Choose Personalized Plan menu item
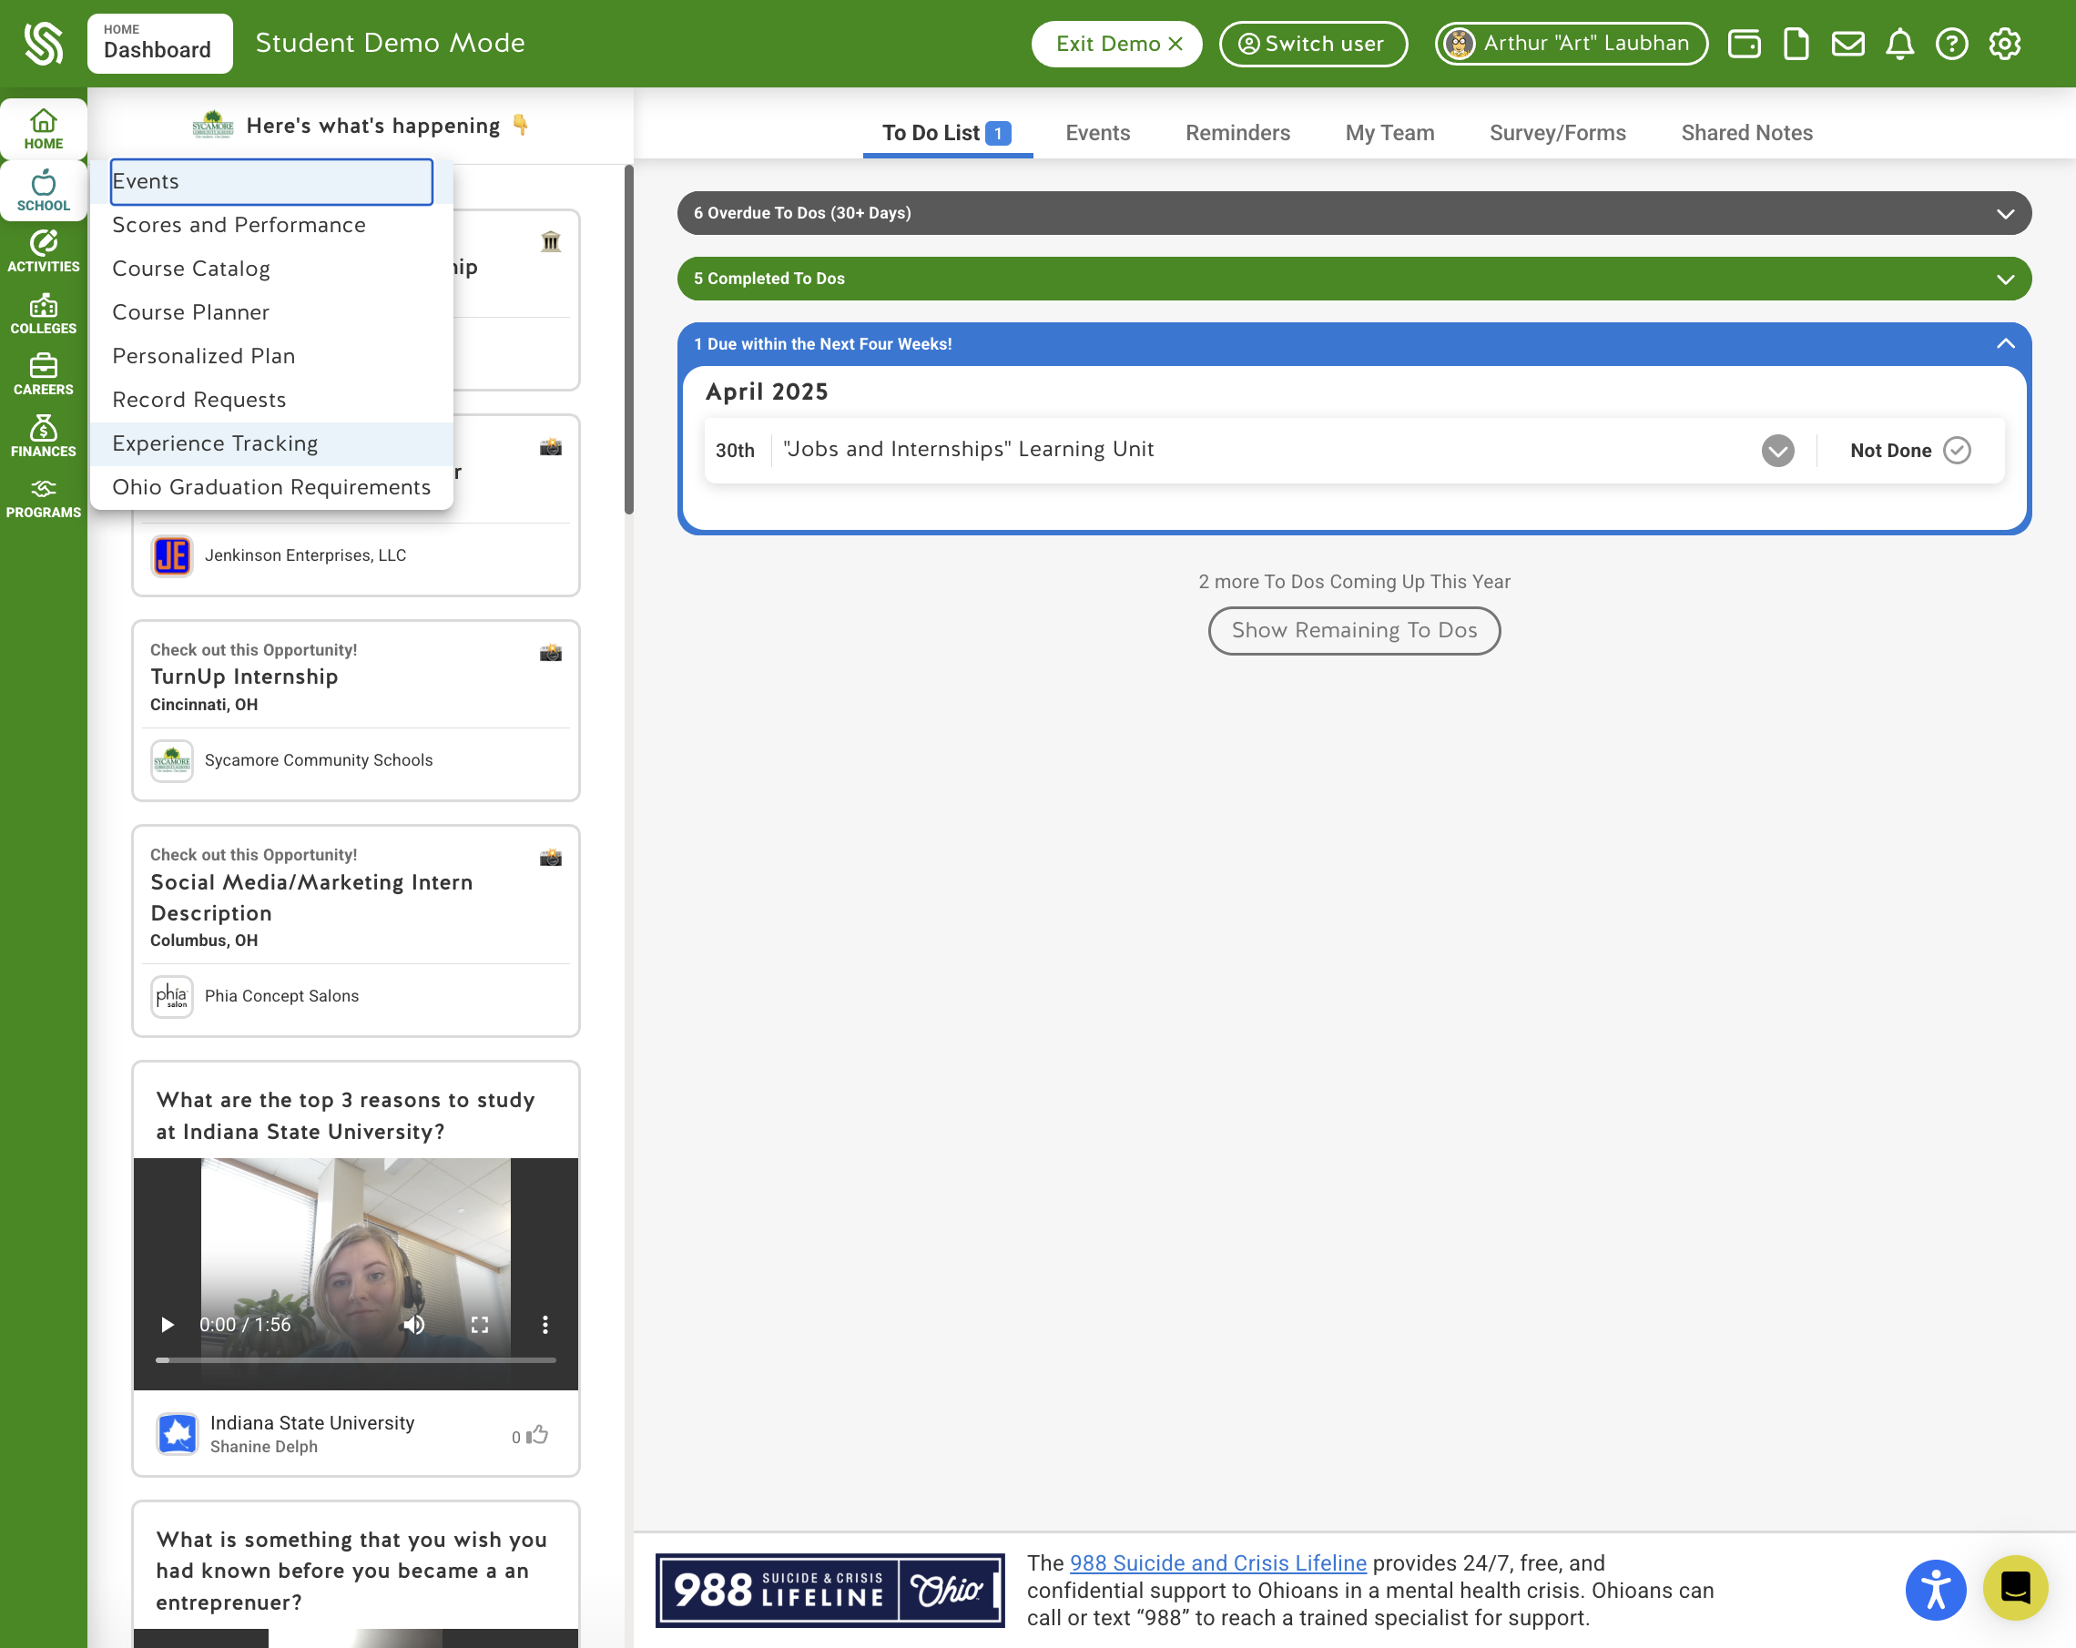 [271, 356]
